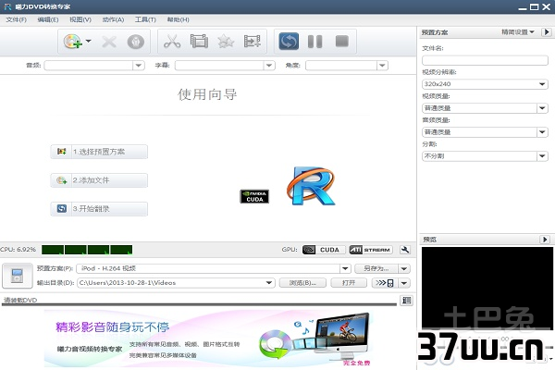Click the 使用向导 heading text
The height and width of the screenshot is (370, 555).
coord(207,94)
